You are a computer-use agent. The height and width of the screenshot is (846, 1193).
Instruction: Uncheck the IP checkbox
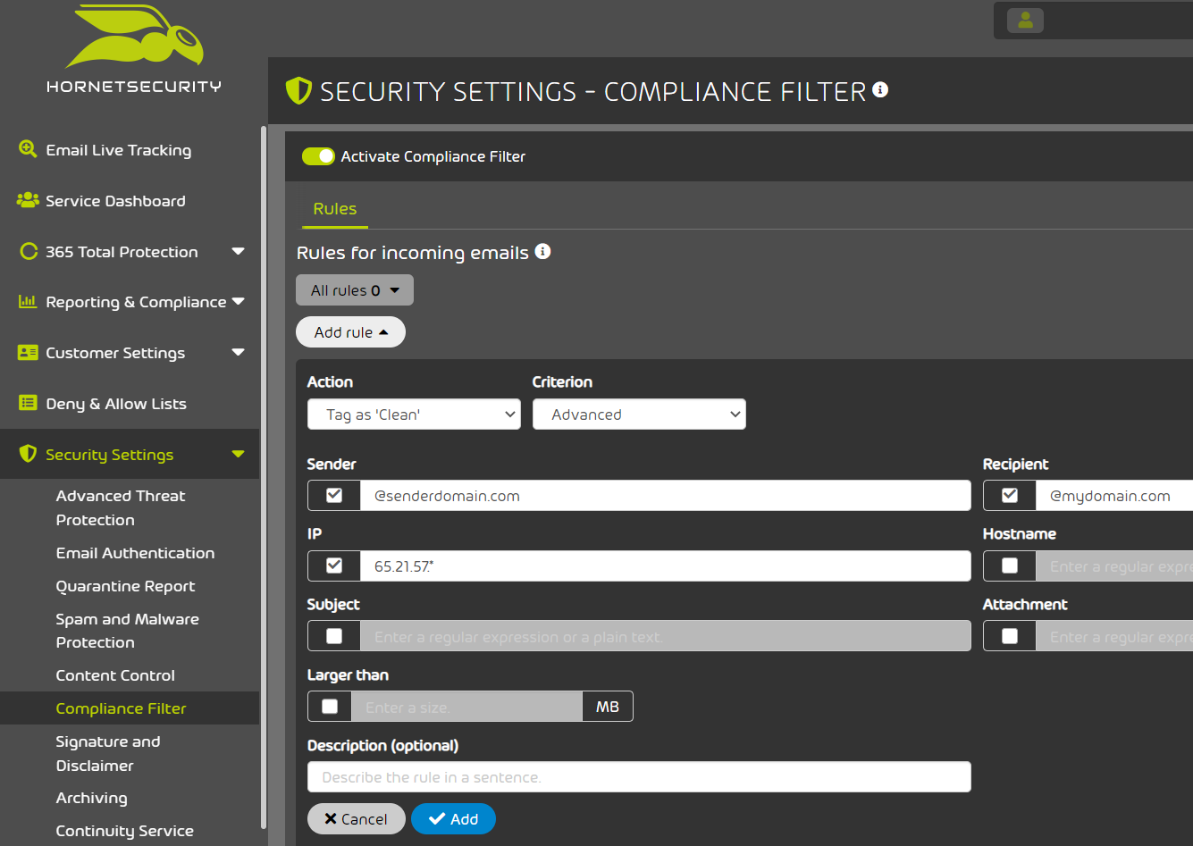click(x=334, y=565)
